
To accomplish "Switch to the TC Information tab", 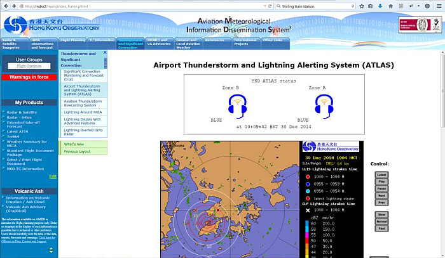I will pyautogui.click(x=102, y=44).
